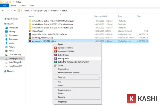Sort by the Type column header

pyautogui.click(x=120, y=16)
